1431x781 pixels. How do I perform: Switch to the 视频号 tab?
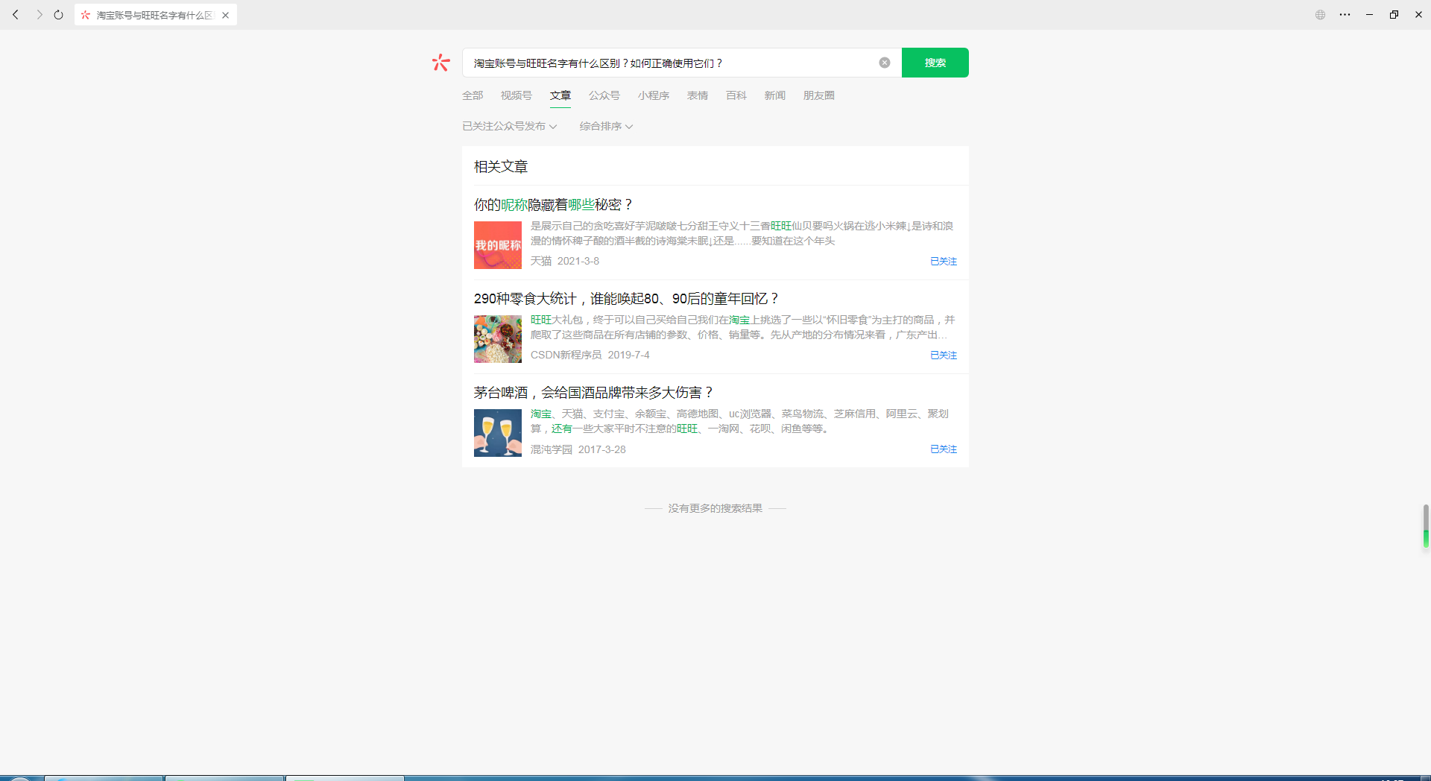(517, 95)
